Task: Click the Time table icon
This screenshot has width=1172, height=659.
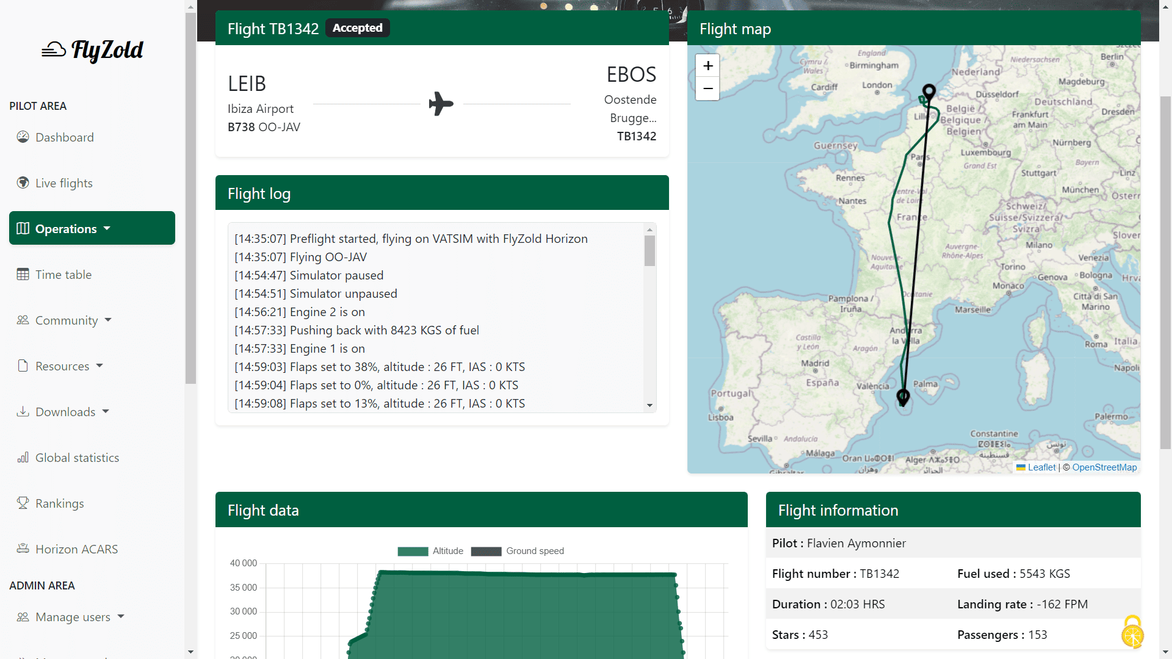Action: [23, 273]
